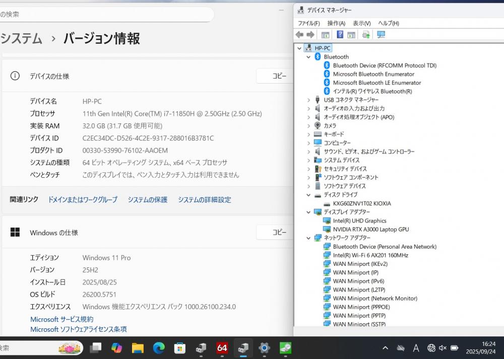Open File Explorer from the taskbar
The image size is (504, 359).
coord(138,347)
